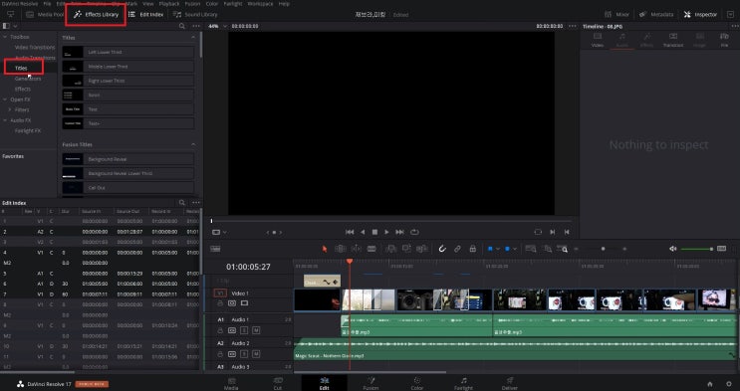740x391 pixels.
Task: Click Detail Zoom icon
Action: [547, 249]
